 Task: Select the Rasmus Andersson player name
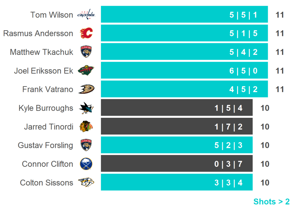point(38,33)
